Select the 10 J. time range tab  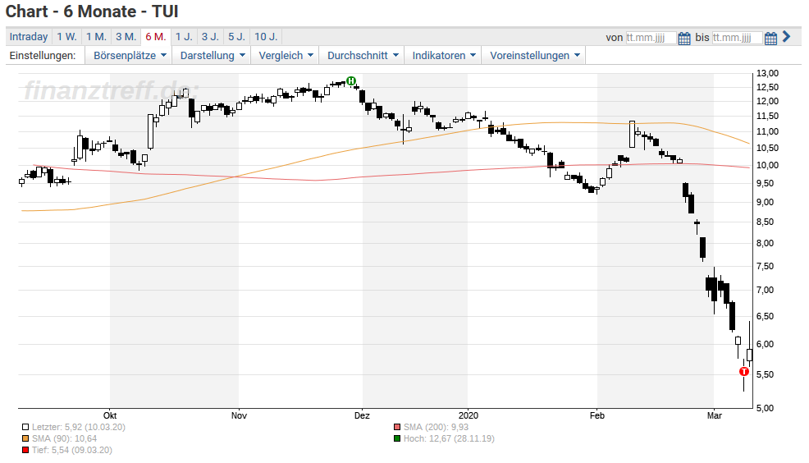tap(266, 37)
